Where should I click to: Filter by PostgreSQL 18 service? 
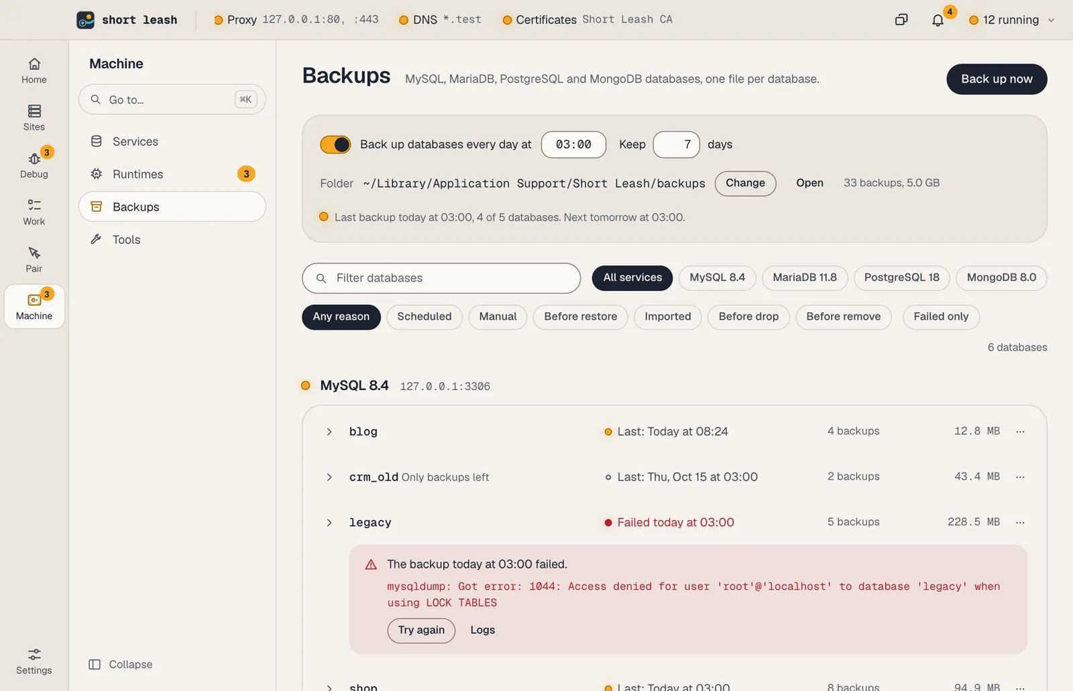pyautogui.click(x=902, y=278)
